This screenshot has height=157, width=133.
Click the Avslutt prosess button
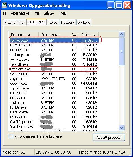pyautogui.click(x=109, y=137)
